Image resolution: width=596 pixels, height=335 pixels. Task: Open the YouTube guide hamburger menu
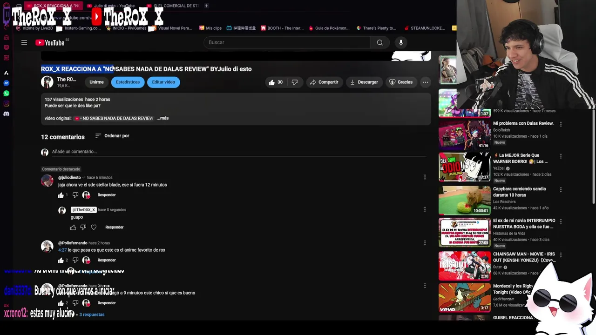click(x=24, y=42)
